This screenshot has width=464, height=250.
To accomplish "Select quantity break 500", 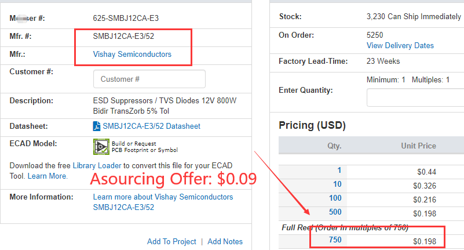I will point(335,212).
